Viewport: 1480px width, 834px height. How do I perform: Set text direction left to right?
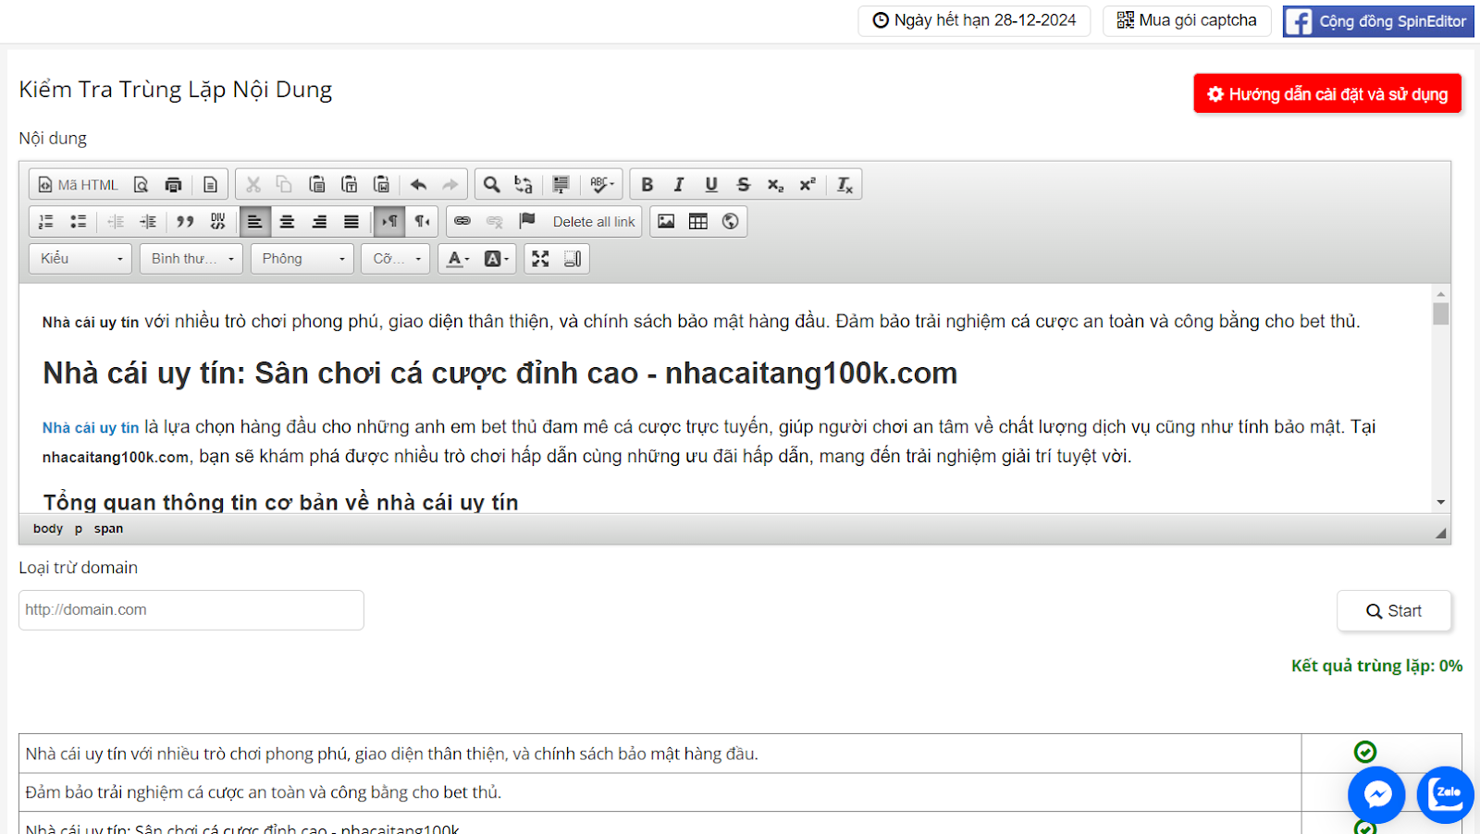(389, 222)
